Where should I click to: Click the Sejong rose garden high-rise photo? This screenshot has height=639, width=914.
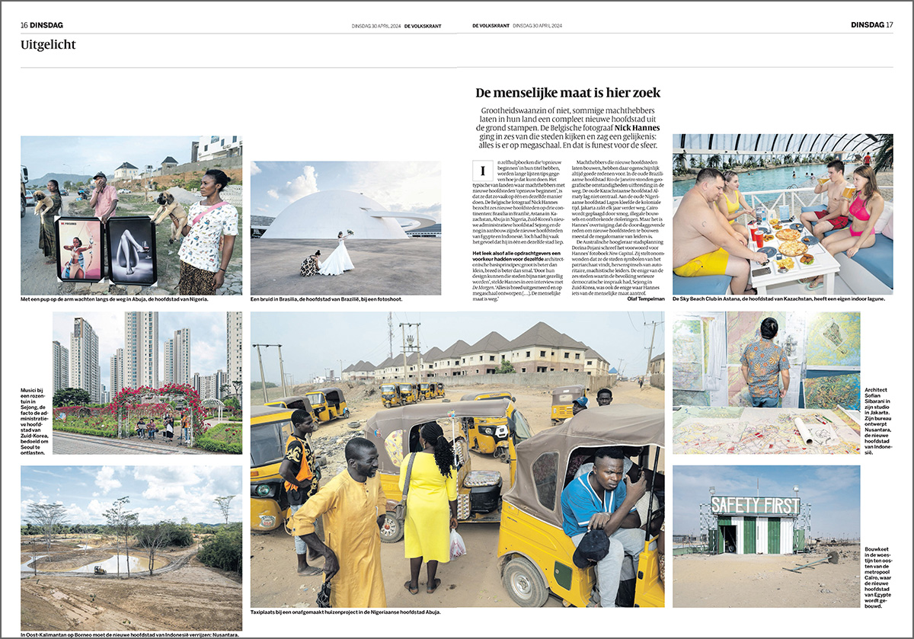[x=147, y=382]
